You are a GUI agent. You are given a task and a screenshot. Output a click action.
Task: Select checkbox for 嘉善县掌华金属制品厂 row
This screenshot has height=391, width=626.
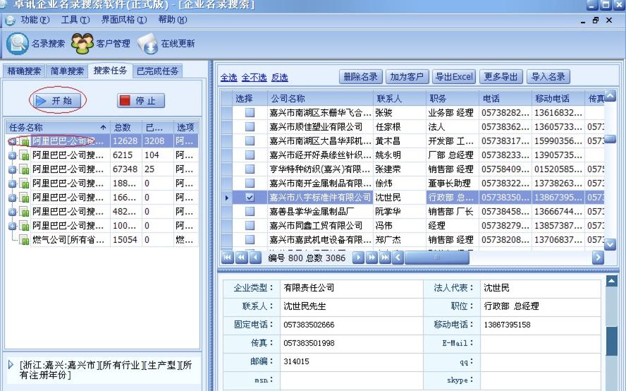coord(250,212)
